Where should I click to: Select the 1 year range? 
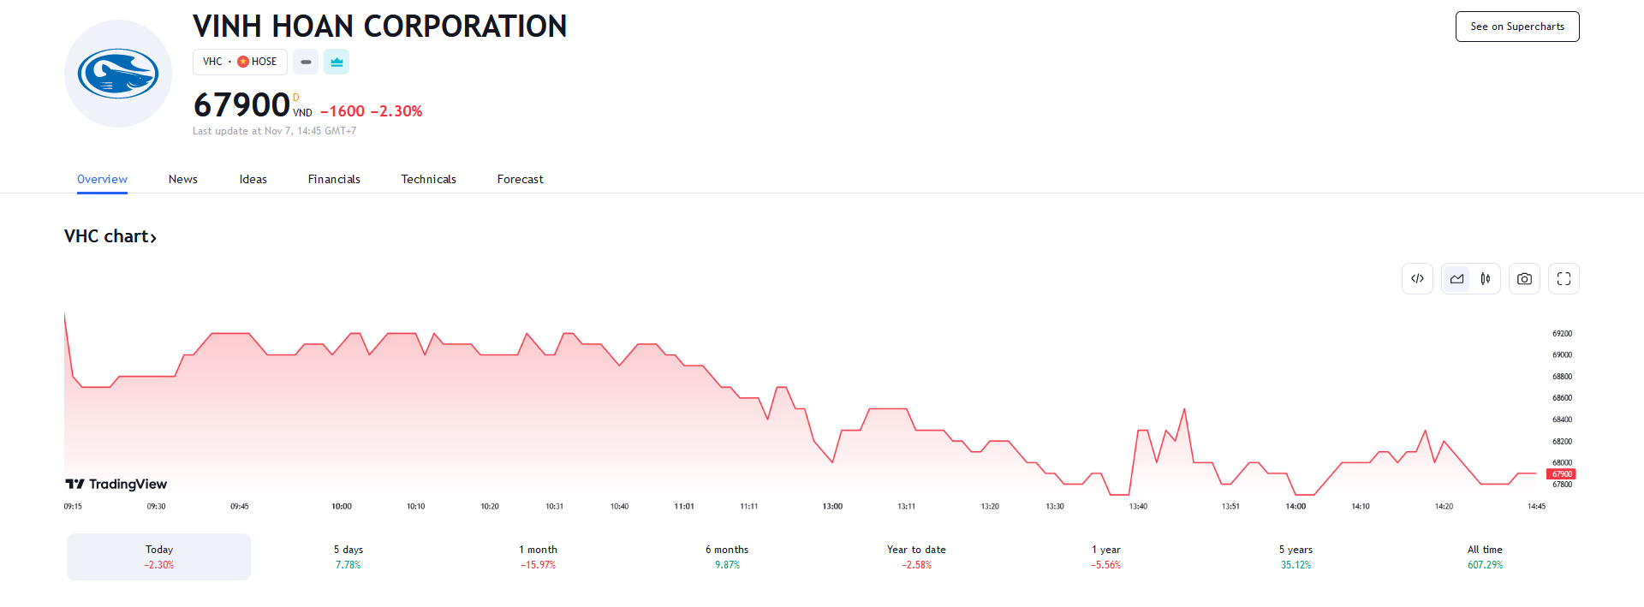tap(1105, 556)
